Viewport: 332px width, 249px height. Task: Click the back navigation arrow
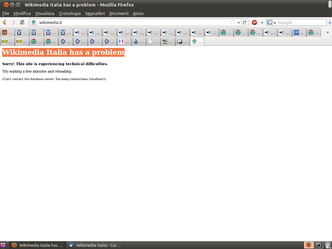[4, 22]
